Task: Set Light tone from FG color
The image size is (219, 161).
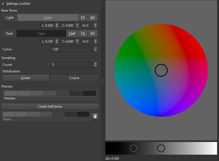Action: tap(83, 18)
